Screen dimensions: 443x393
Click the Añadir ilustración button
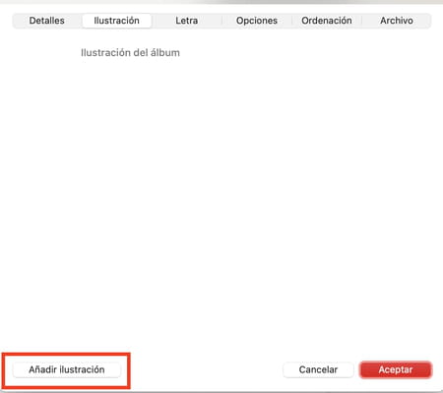67,369
